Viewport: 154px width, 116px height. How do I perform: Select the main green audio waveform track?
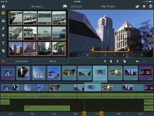77,96
